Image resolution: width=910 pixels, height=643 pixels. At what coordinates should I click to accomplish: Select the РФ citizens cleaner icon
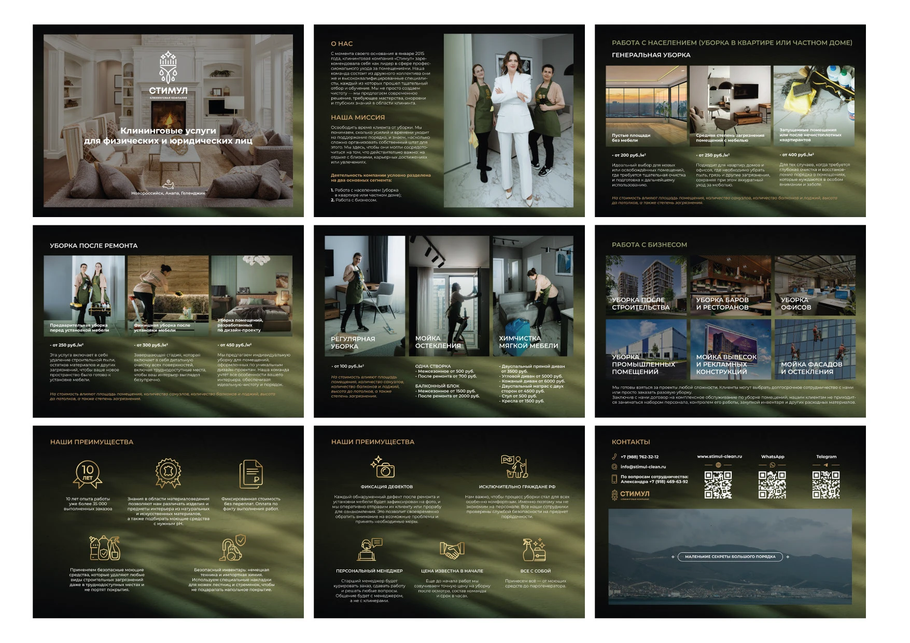(514, 466)
